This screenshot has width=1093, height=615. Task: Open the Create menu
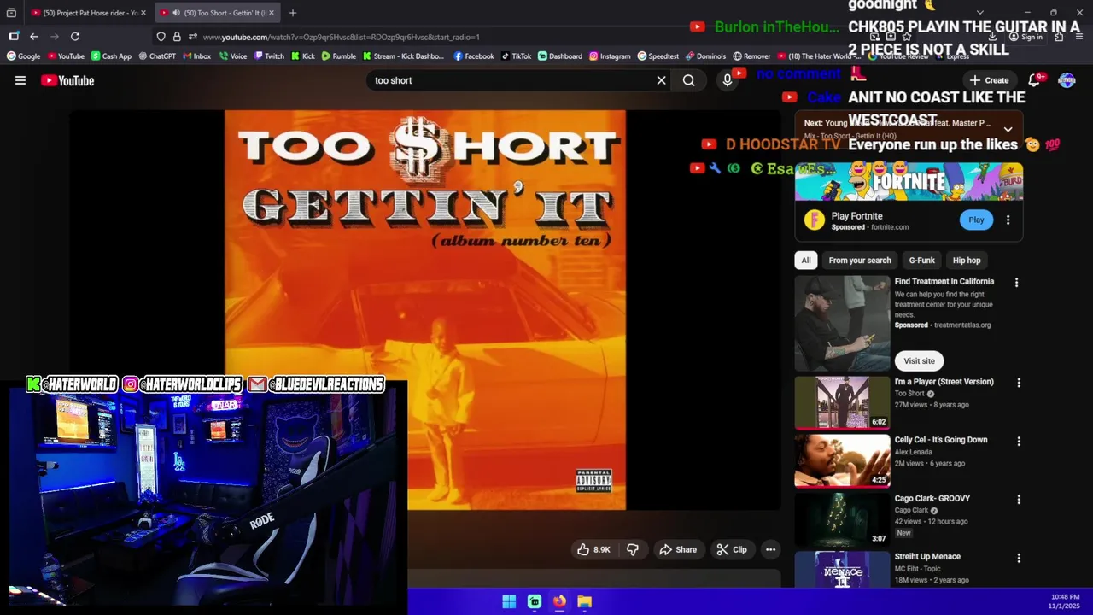pos(989,80)
